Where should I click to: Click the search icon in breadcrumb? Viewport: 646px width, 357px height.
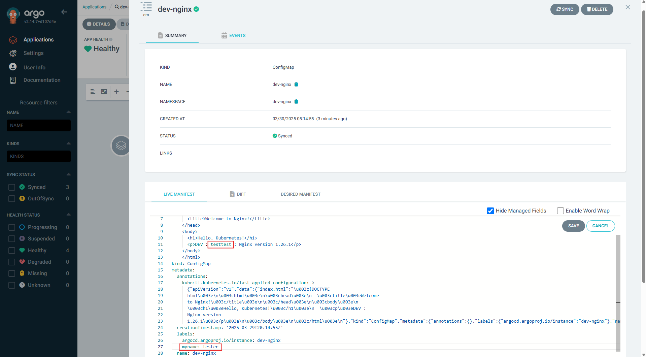(117, 7)
